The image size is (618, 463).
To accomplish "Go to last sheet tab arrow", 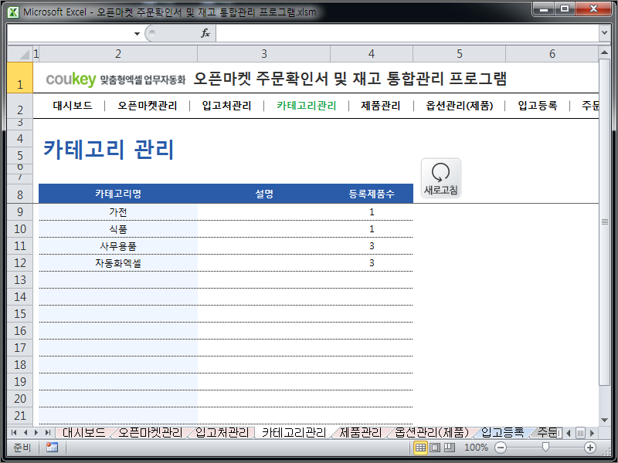I will pos(48,432).
